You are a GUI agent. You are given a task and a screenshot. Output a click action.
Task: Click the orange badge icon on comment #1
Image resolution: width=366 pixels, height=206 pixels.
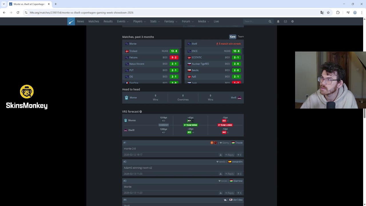click(212, 143)
